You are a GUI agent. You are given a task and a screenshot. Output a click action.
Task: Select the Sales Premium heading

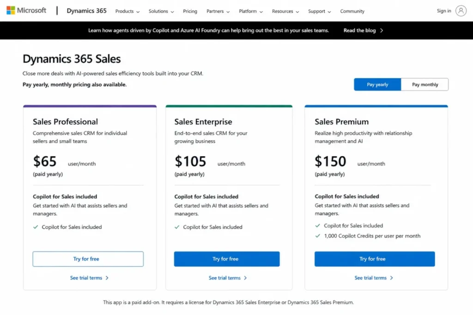tap(342, 122)
